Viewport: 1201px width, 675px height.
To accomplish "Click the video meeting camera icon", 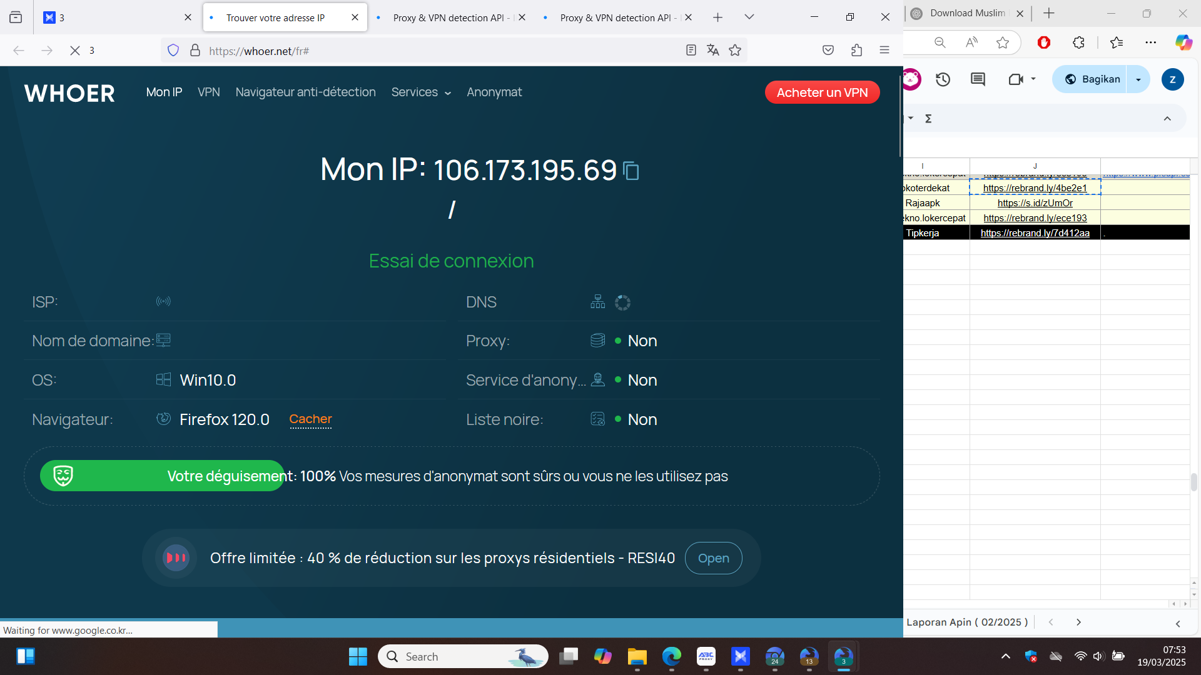I will (1016, 79).
